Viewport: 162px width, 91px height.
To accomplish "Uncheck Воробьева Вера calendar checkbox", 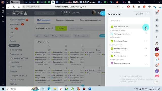I will coord(112,41).
